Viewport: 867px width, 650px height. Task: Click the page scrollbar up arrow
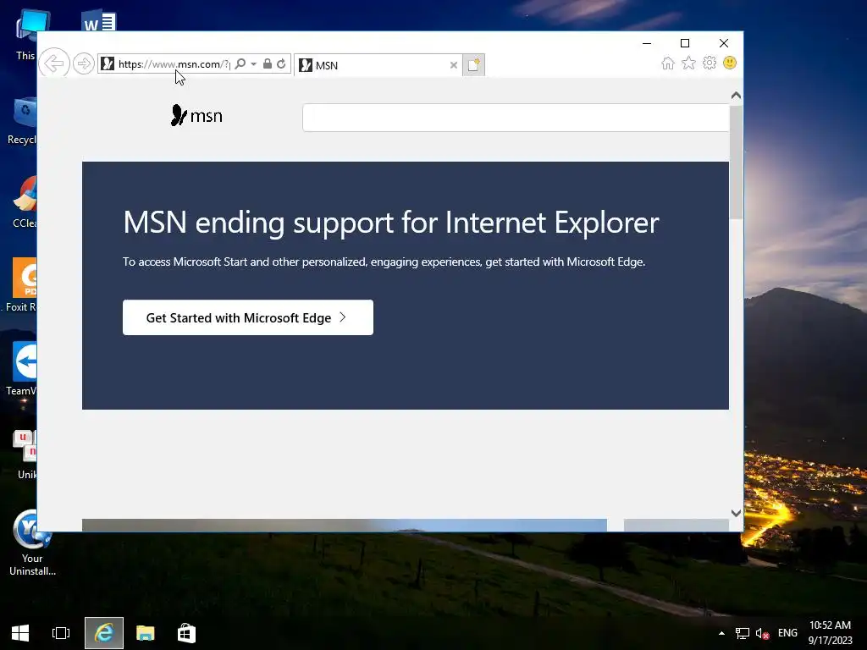(x=736, y=96)
